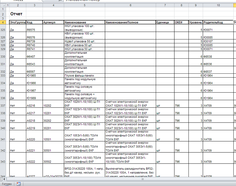Click article cell '10201'
This screenshot has height=186, width=236.
[x=53, y=111]
